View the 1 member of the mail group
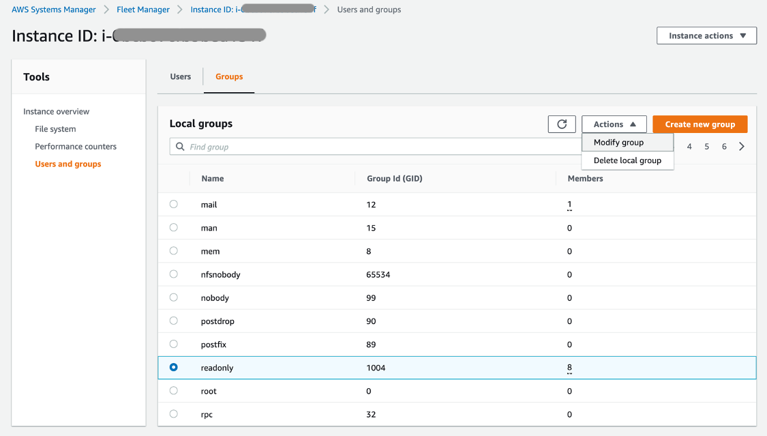The height and width of the screenshot is (436, 767). point(569,204)
